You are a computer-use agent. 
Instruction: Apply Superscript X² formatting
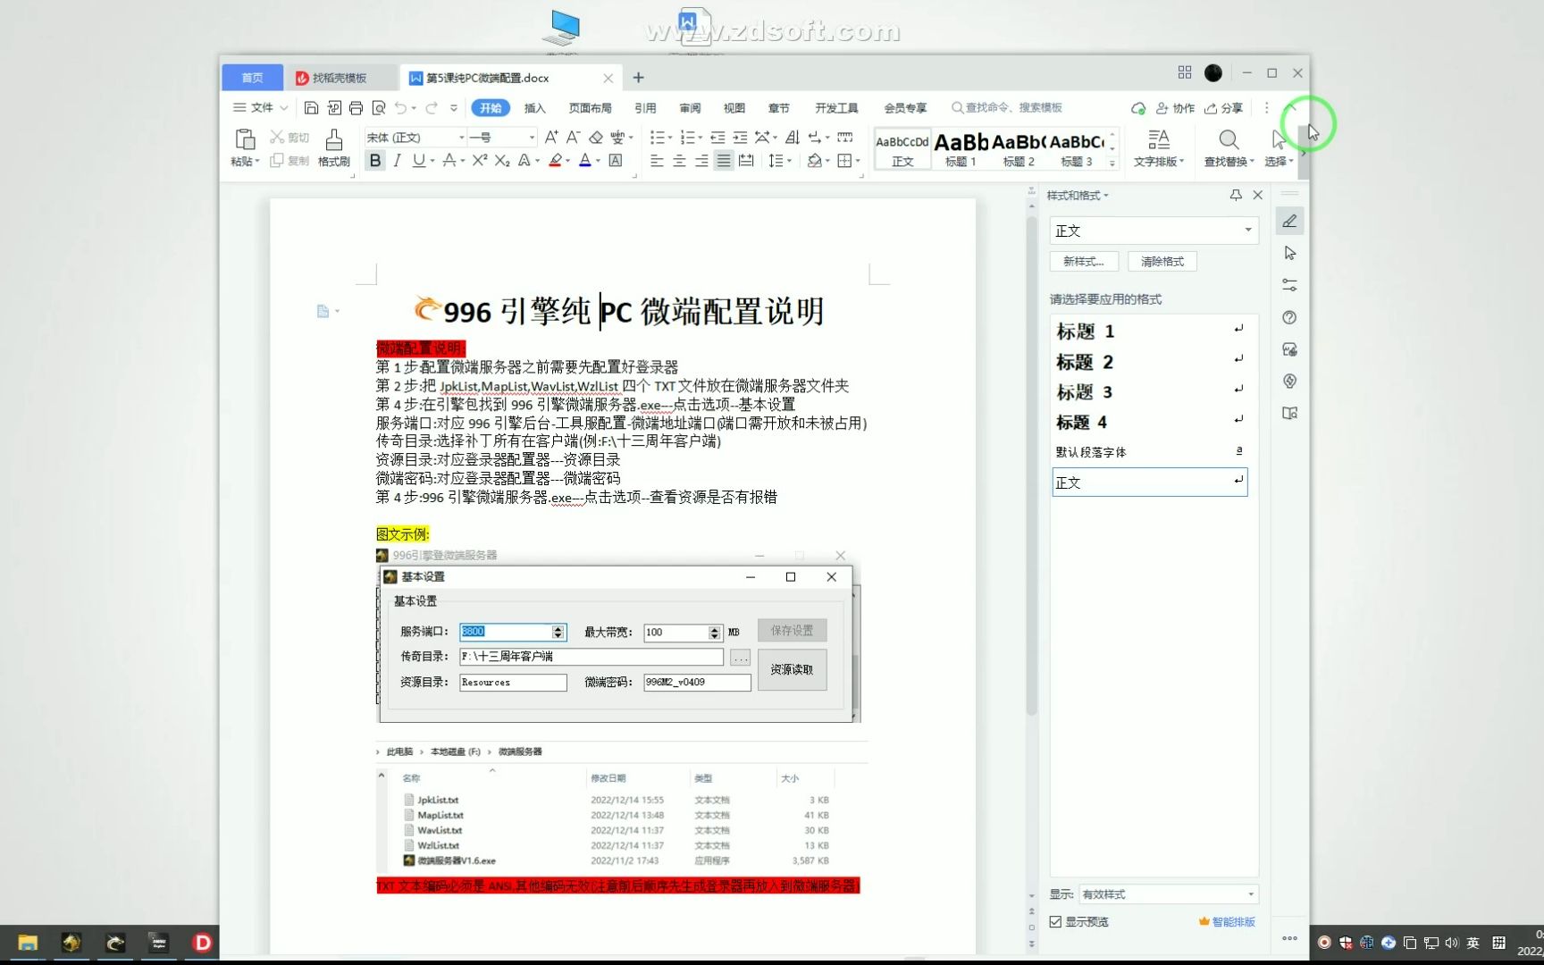(x=480, y=161)
